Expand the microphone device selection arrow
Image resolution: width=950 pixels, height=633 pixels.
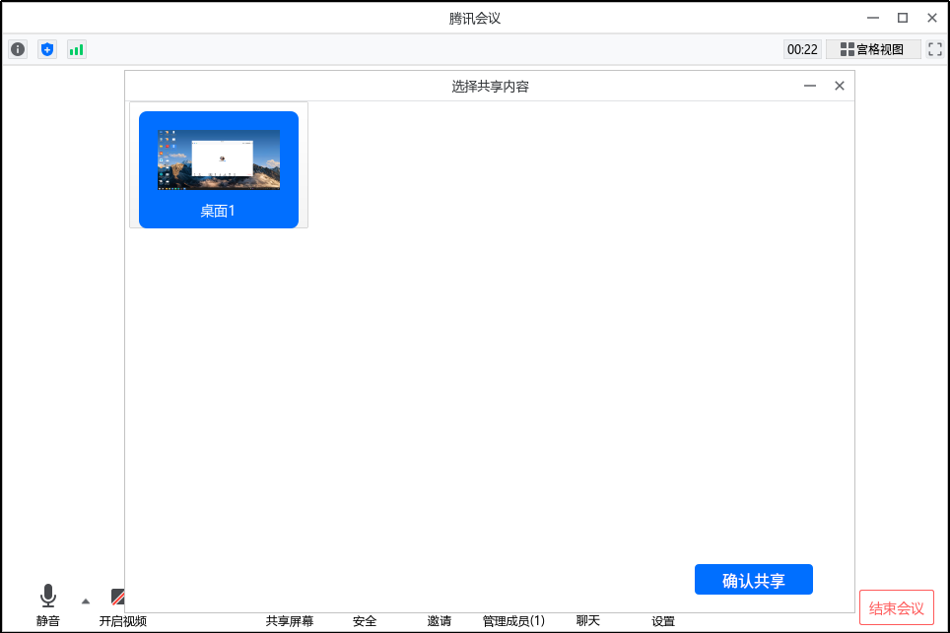[x=85, y=600]
